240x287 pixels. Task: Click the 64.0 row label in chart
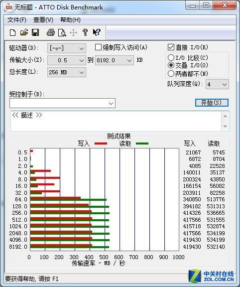click(21, 199)
